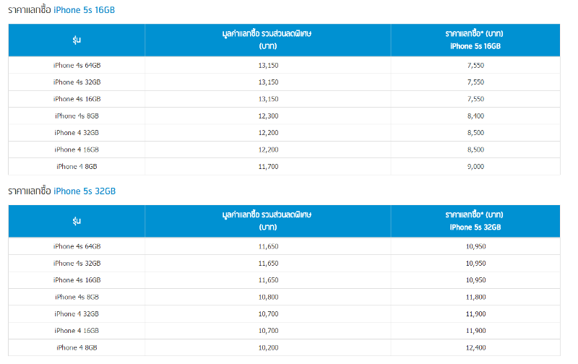Image resolution: width=578 pixels, height=364 pixels.
Task: Select iPhone 4s 64GB row in 16GB table
Action: pyautogui.click(x=284, y=65)
